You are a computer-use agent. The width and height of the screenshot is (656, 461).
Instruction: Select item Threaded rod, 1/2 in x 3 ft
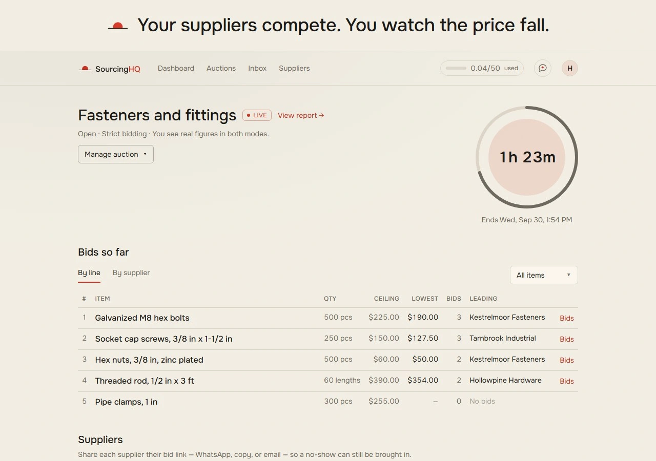coord(145,381)
